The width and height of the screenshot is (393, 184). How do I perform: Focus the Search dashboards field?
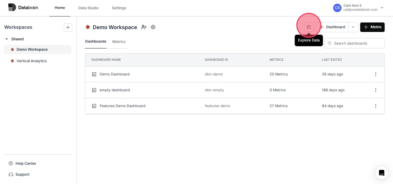(354, 43)
